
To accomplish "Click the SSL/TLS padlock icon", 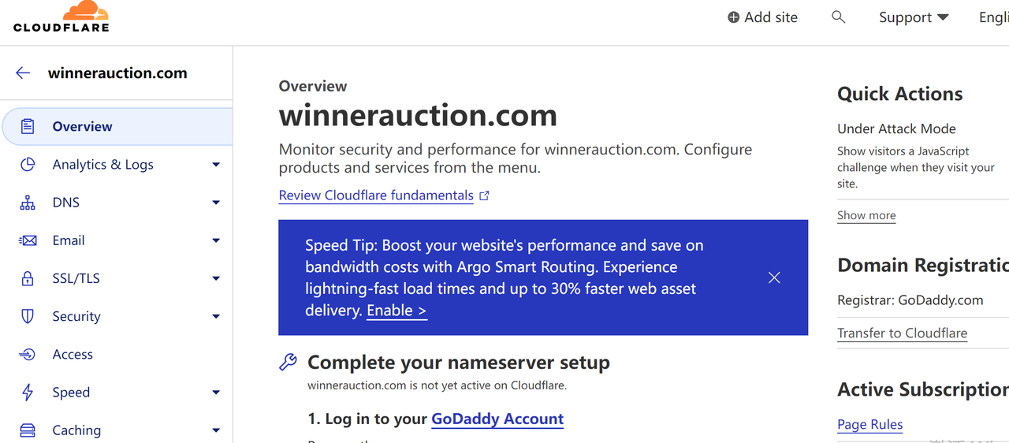I will [x=28, y=278].
